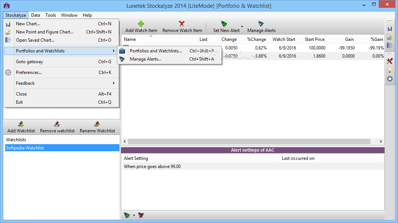Viewport: 398px width, 223px height.
Task: Click the 1.8600 start price cell
Action: pos(319,56)
